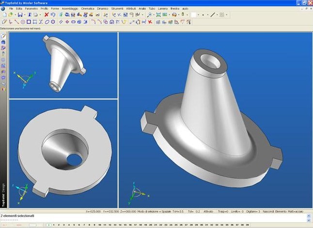
Task: Click the red X delete icon in toolbar
Action: (47, 15)
